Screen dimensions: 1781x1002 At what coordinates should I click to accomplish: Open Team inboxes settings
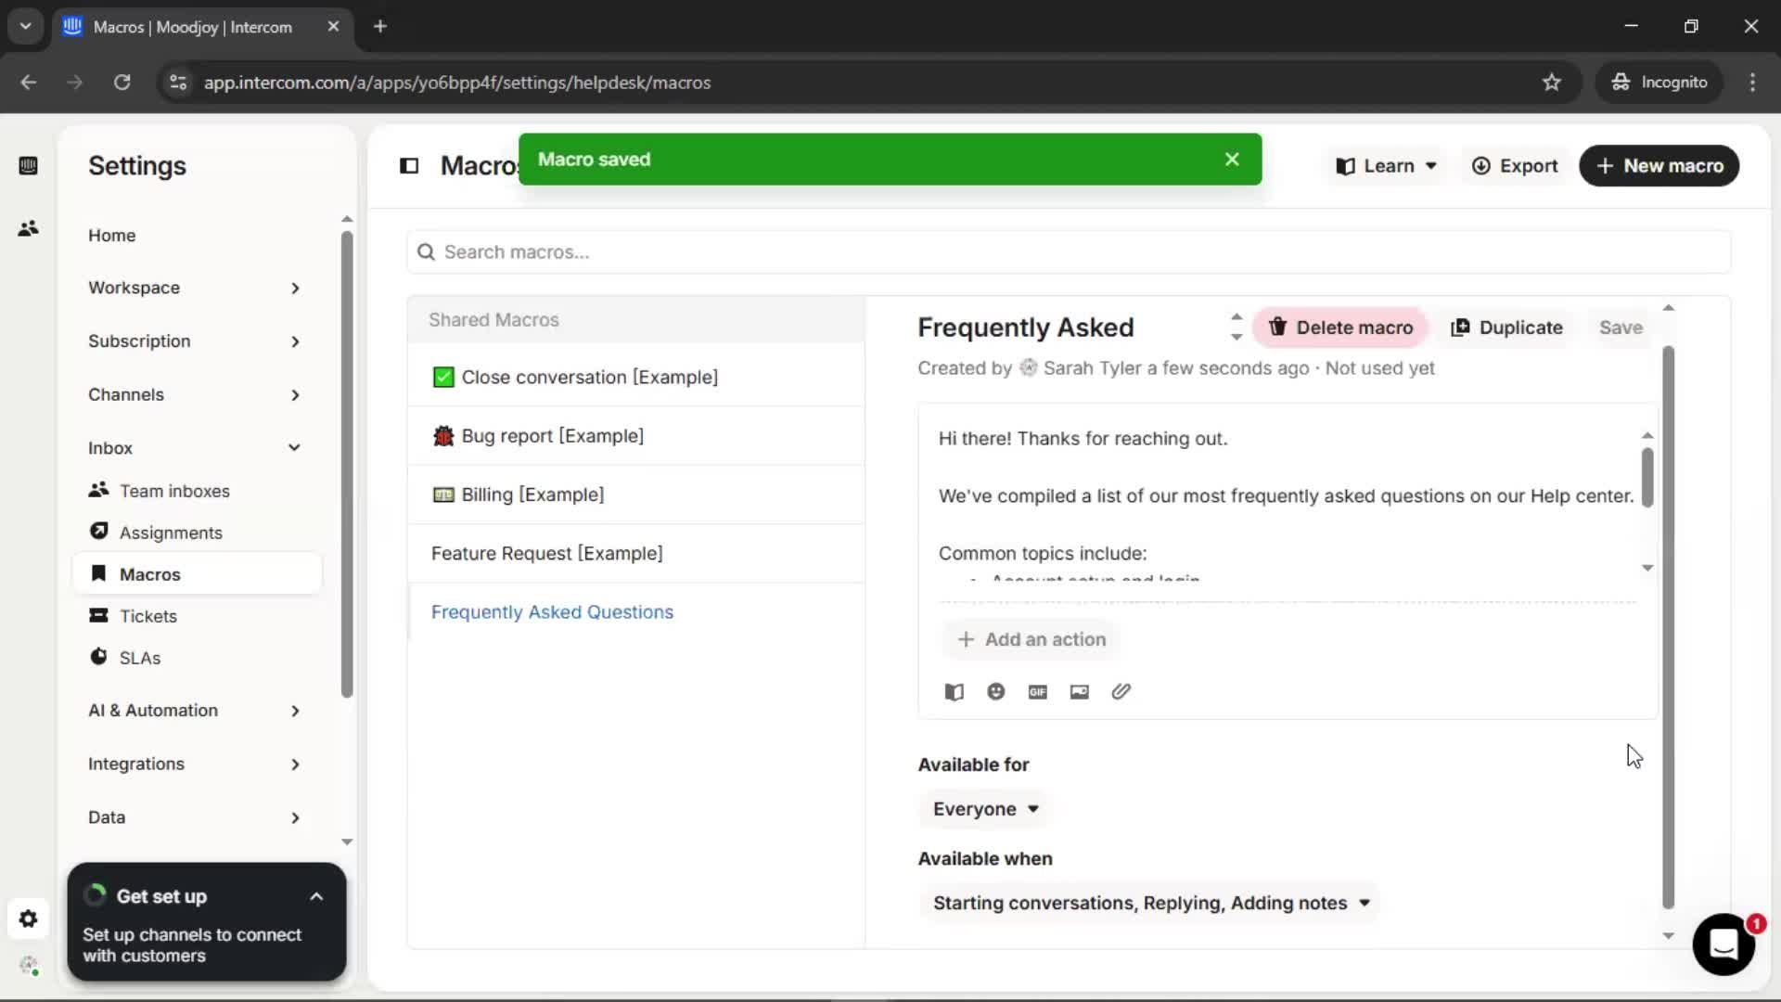tap(174, 491)
